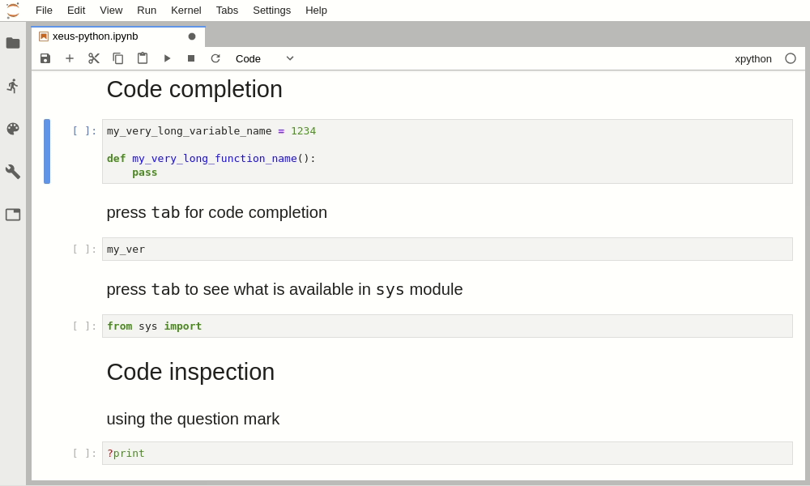Copy the selected cells using the copy icon
The width and height of the screenshot is (810, 486).
(118, 58)
